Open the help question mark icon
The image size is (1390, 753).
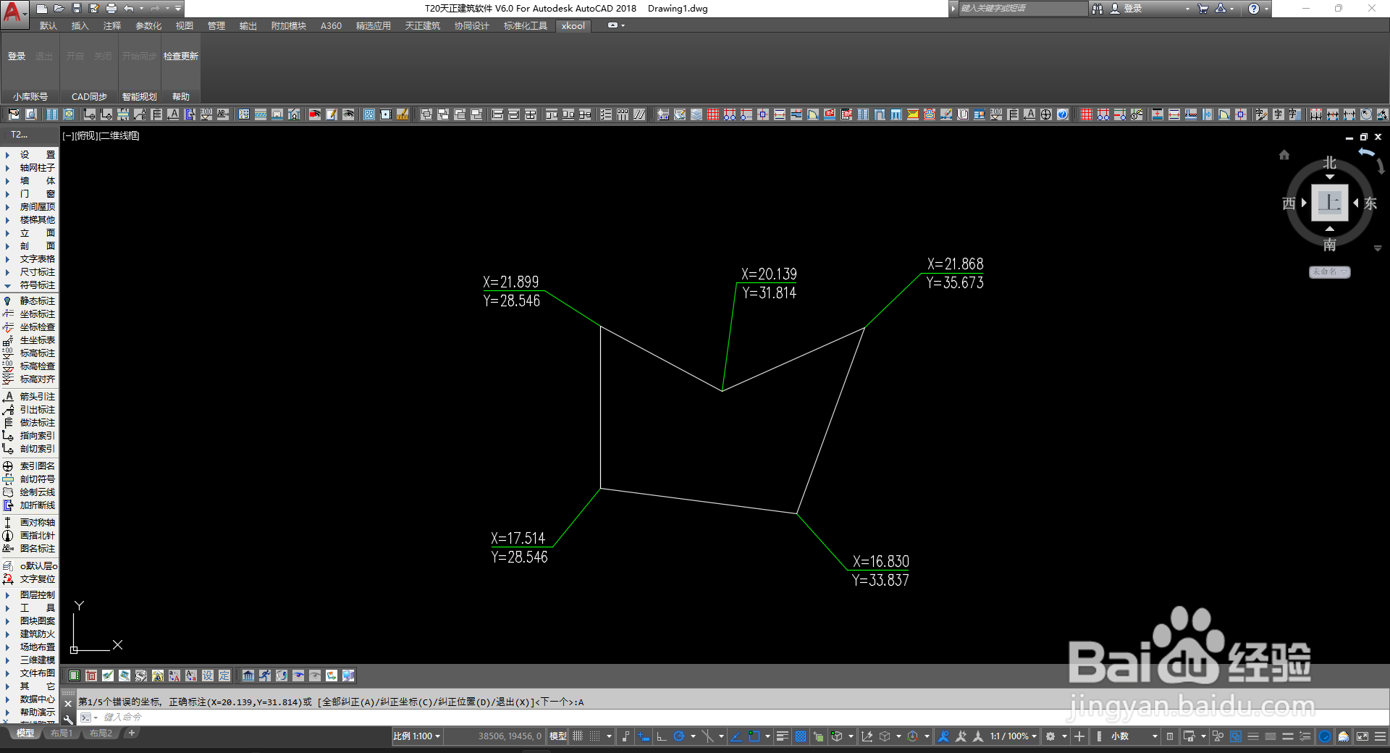tap(1254, 9)
